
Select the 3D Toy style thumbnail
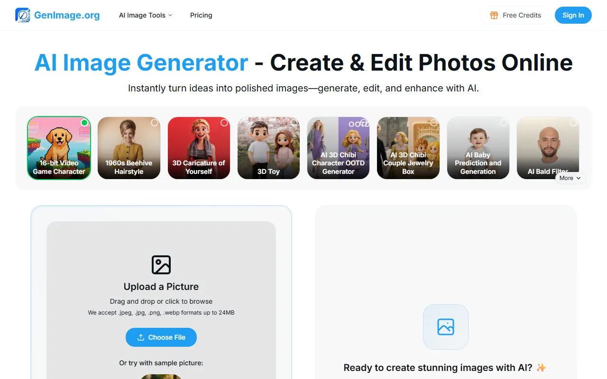(x=268, y=148)
